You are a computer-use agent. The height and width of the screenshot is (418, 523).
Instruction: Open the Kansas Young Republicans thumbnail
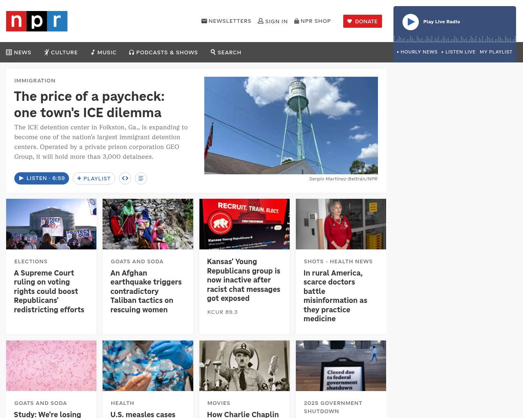tap(244, 224)
